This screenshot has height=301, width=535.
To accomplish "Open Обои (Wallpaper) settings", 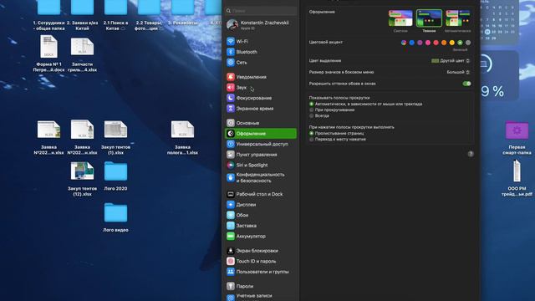I will (261, 215).
